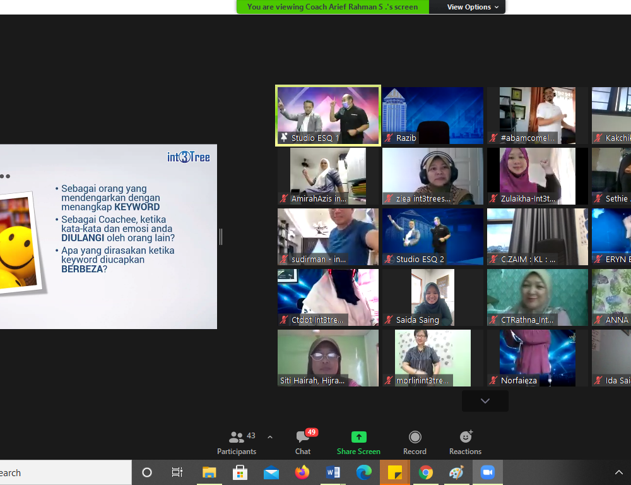This screenshot has width=631, height=485.
Task: Click the divider handle beside shared slide
Action: pyautogui.click(x=220, y=237)
